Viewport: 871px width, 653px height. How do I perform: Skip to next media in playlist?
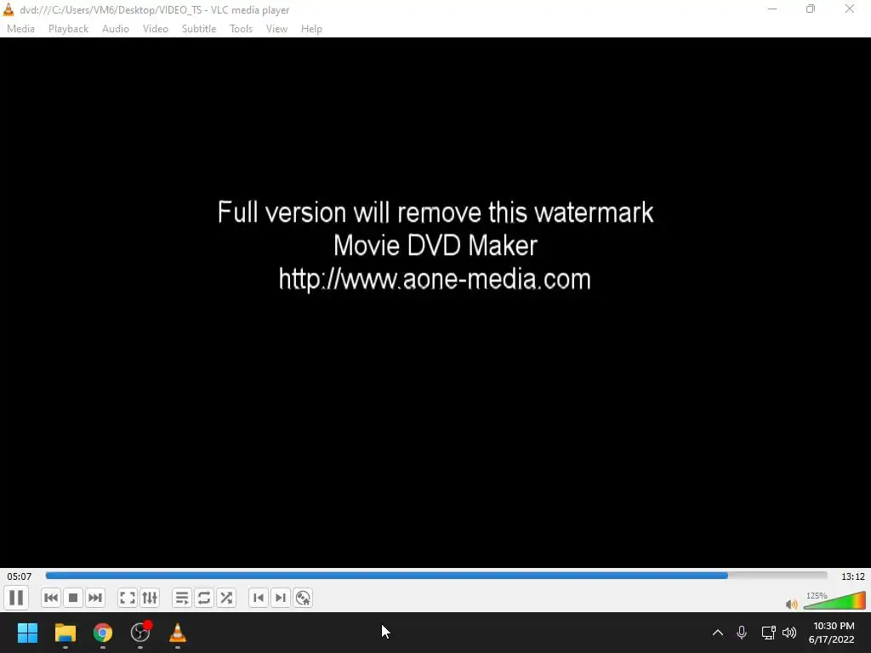(95, 598)
